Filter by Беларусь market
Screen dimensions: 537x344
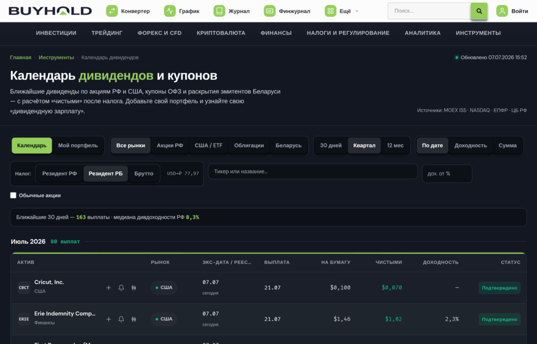point(289,146)
